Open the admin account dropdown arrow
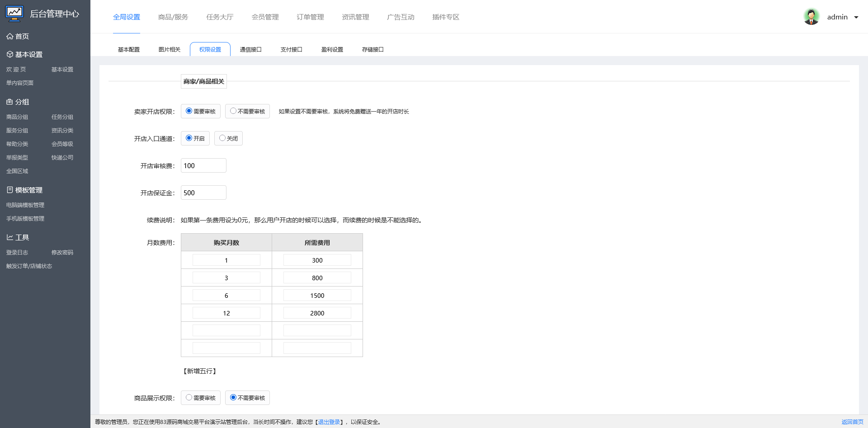 [856, 18]
